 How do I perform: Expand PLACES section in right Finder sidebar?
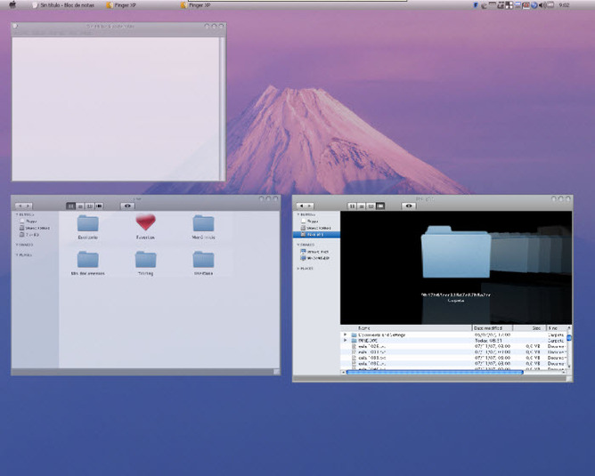pyautogui.click(x=297, y=267)
